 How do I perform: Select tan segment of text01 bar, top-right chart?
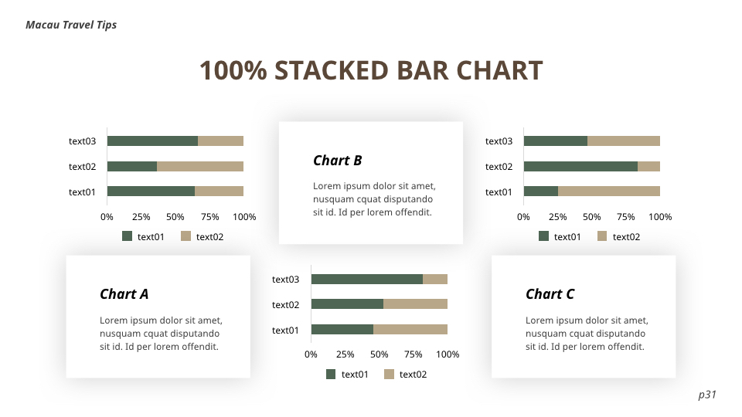click(608, 192)
